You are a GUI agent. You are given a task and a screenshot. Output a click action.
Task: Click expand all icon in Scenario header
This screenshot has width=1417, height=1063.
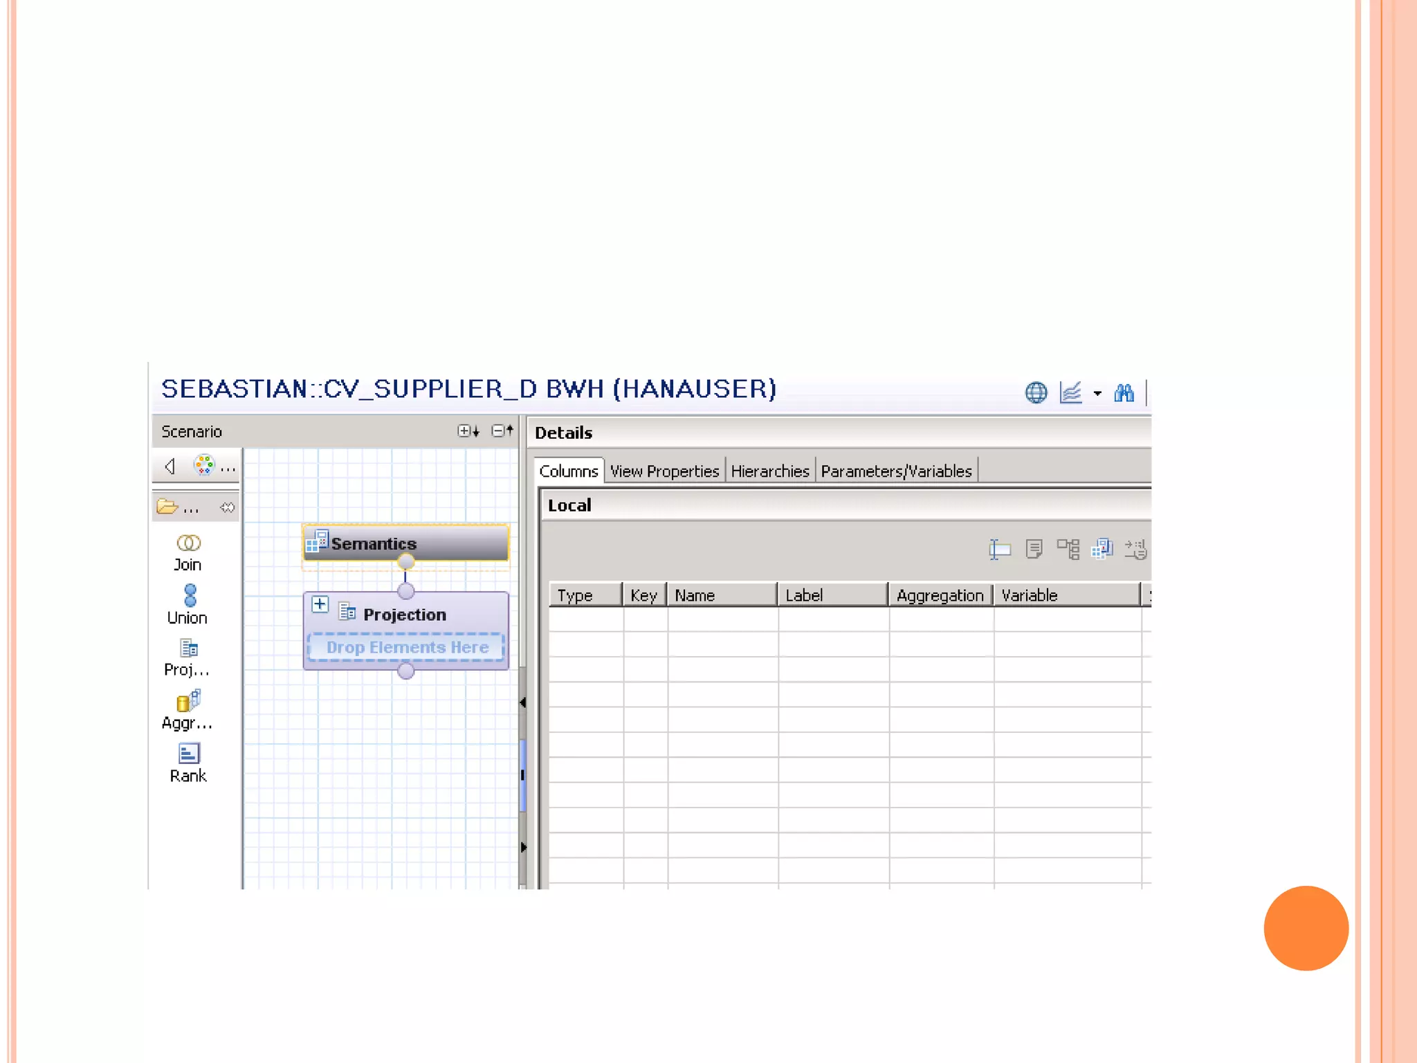468,431
